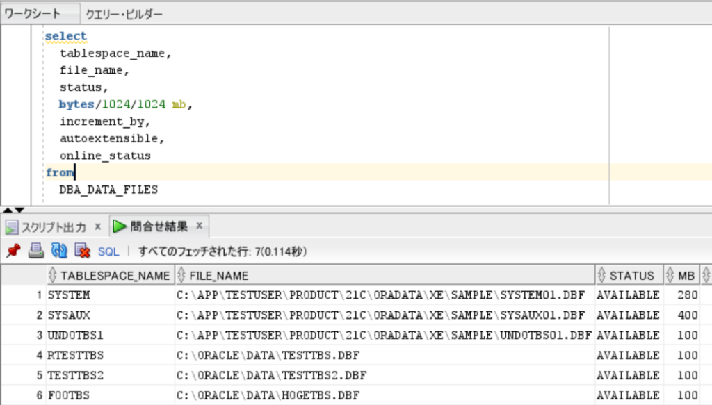This screenshot has width=712, height=405.
Task: Open the クエリー・ビルダー tab
Action: (x=124, y=13)
